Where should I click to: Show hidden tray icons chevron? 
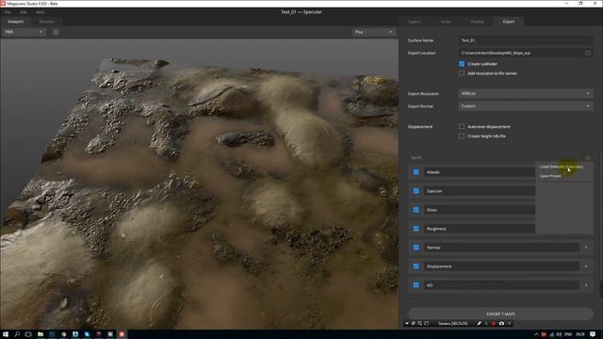click(x=536, y=334)
